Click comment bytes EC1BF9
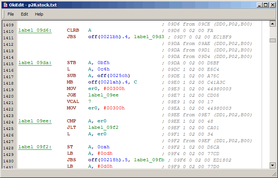The image size is (278, 178). (x=222, y=37)
